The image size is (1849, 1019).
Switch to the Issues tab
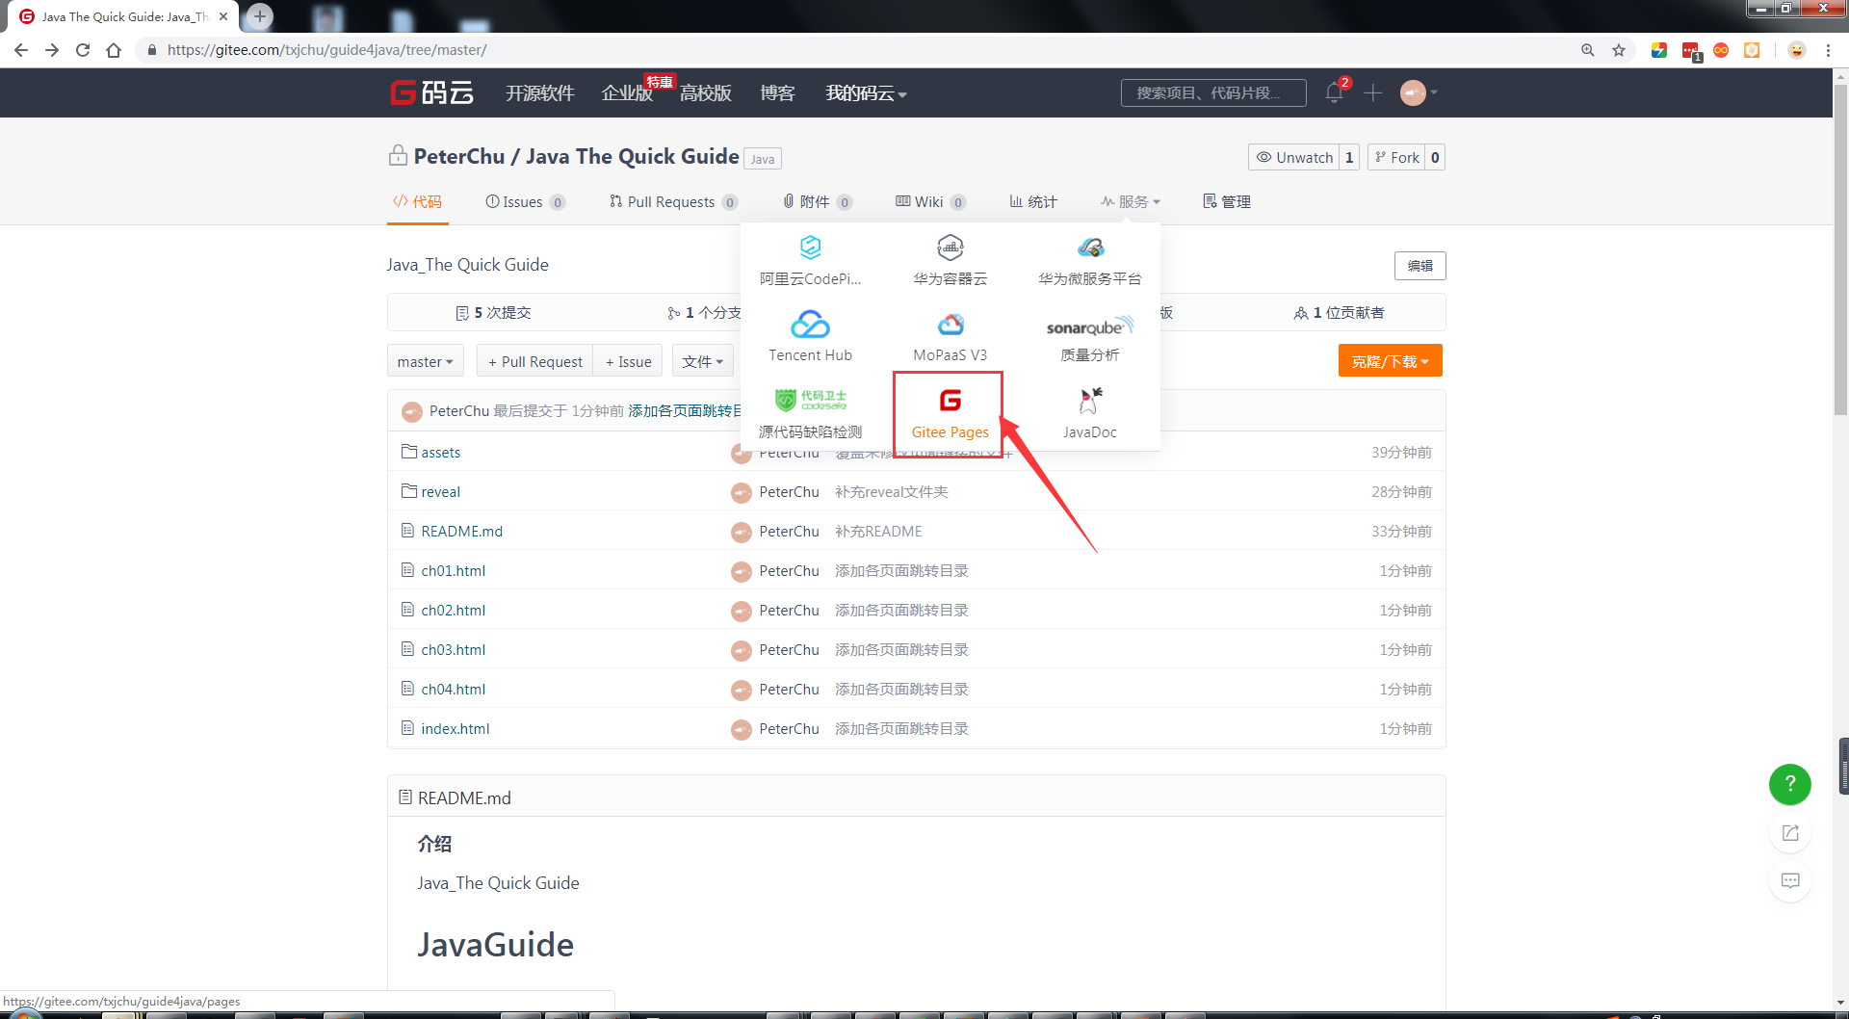pyautogui.click(x=525, y=201)
